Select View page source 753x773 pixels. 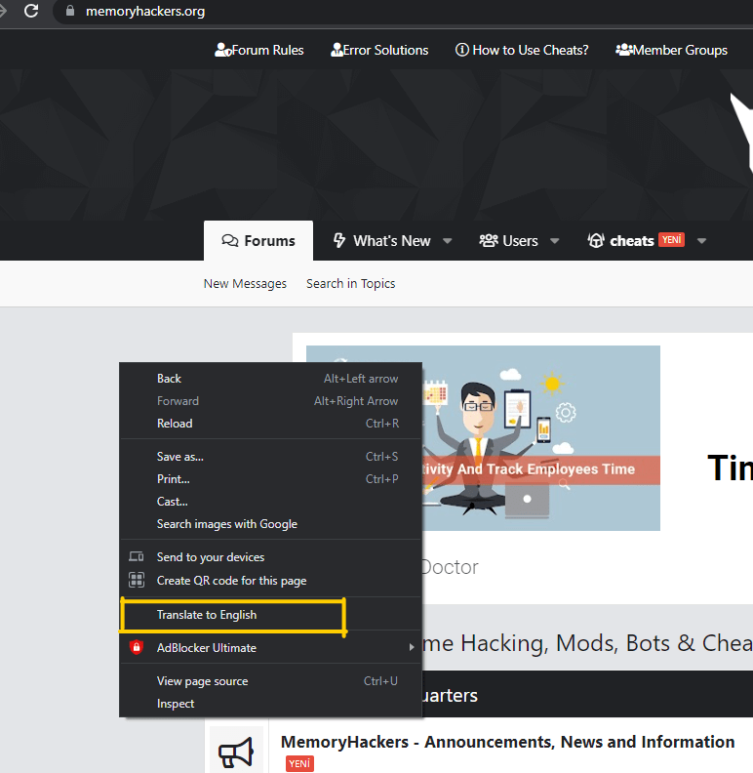pos(271,681)
